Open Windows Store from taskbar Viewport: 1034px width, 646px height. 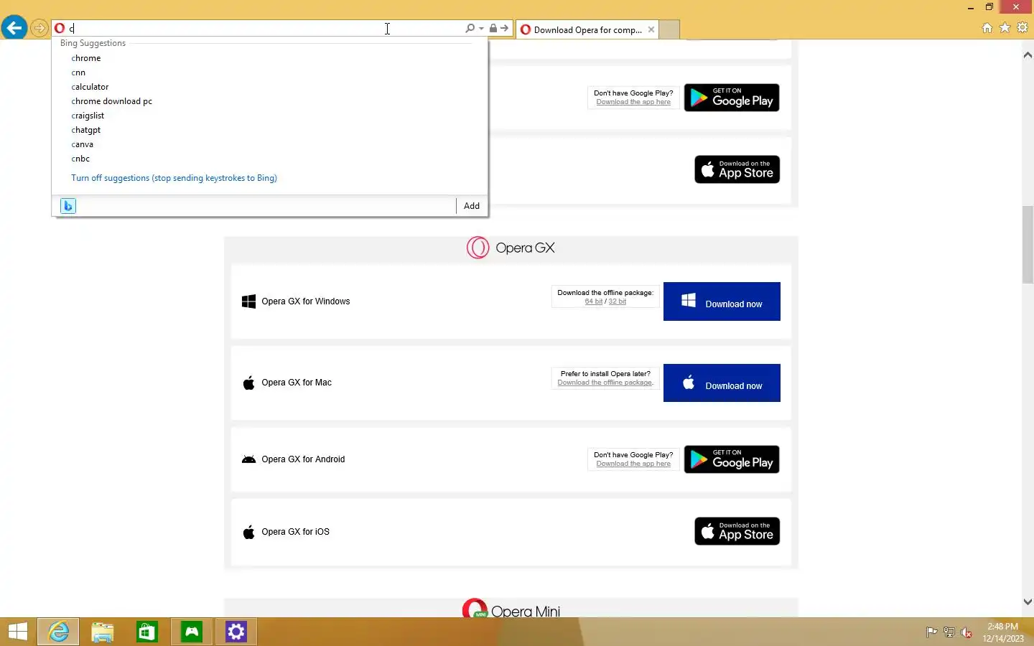click(x=147, y=632)
